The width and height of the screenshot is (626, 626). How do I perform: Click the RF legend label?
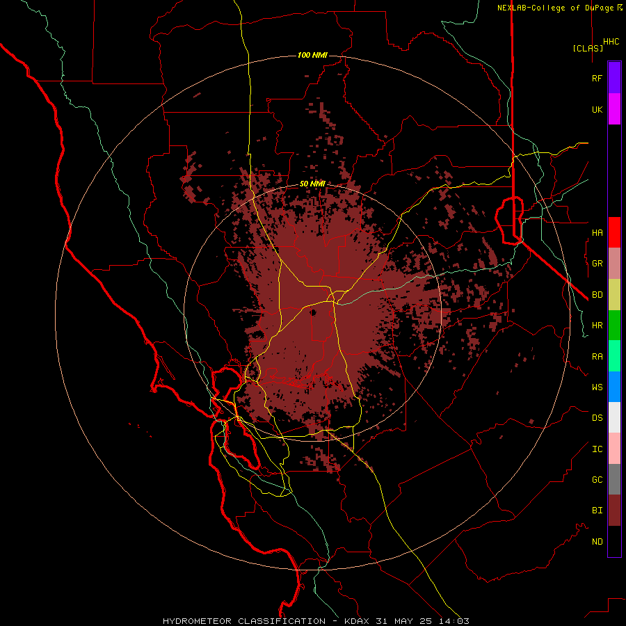tap(597, 78)
